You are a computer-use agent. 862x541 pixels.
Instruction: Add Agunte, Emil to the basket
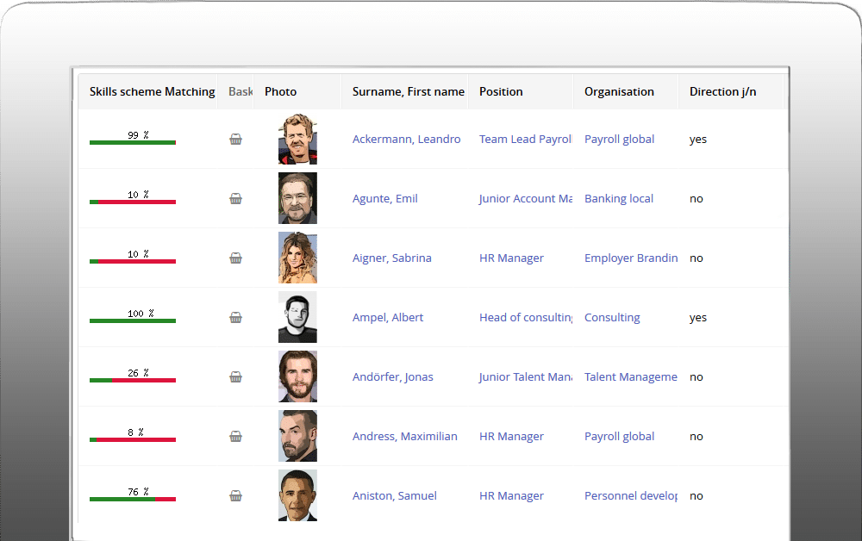[x=235, y=199]
